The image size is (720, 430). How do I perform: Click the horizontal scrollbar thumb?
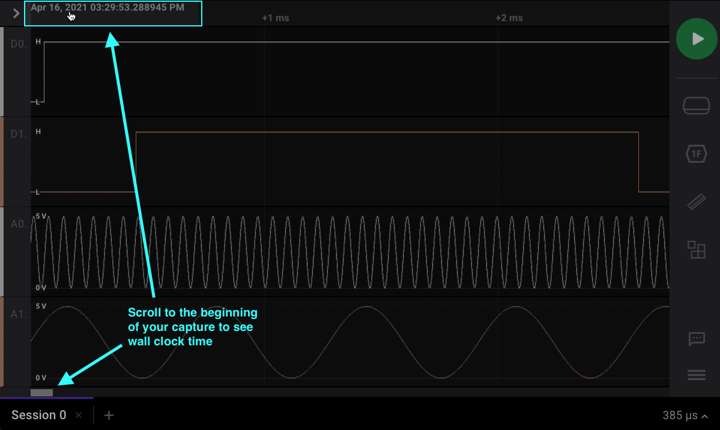click(x=41, y=393)
